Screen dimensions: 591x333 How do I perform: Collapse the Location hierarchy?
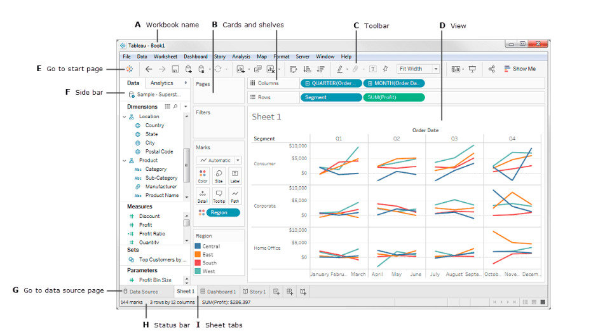125,117
